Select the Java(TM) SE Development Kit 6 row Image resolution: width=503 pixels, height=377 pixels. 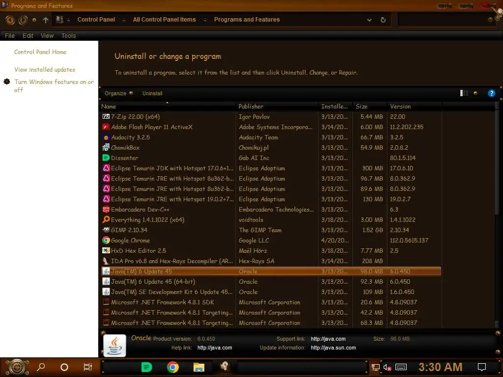[271, 292]
